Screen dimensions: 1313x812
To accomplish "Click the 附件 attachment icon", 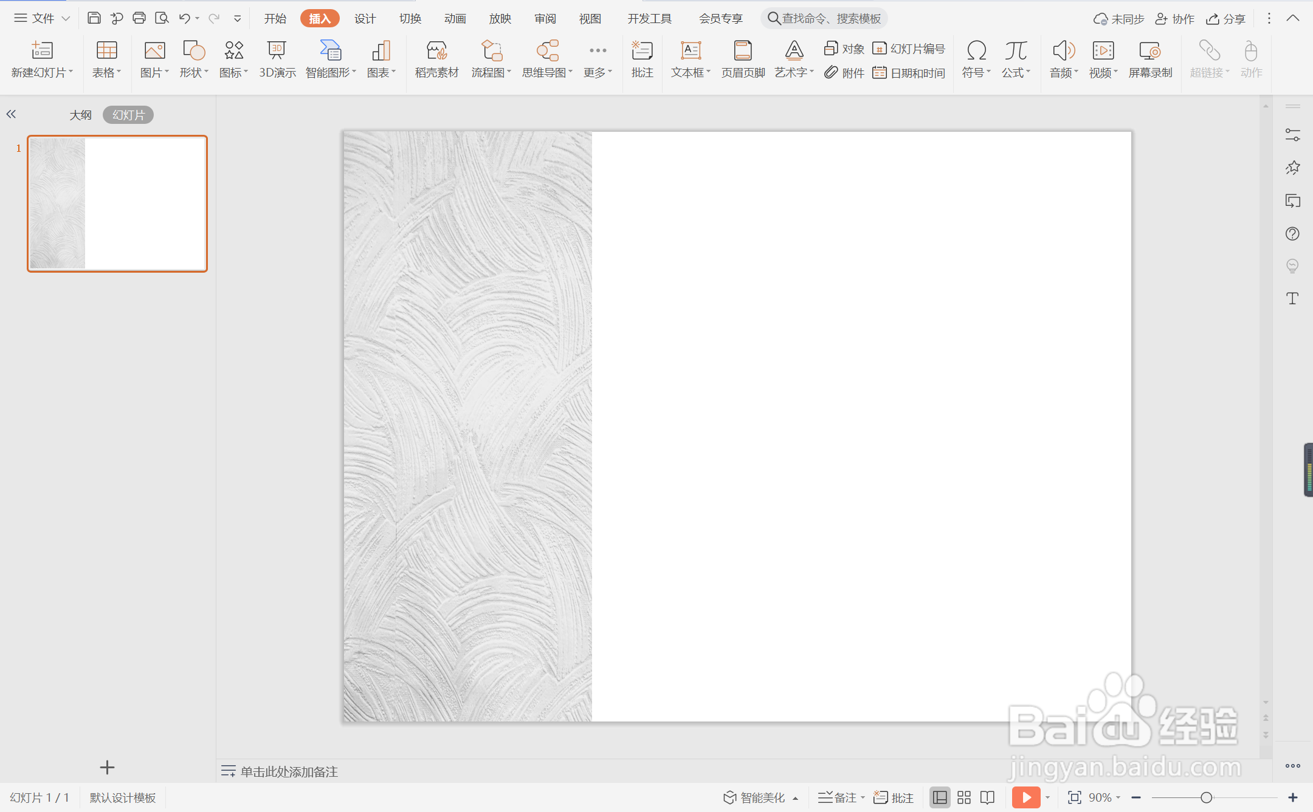I will (844, 73).
